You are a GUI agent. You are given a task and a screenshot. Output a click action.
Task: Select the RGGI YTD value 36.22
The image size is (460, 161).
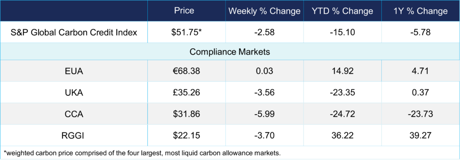click(x=343, y=136)
